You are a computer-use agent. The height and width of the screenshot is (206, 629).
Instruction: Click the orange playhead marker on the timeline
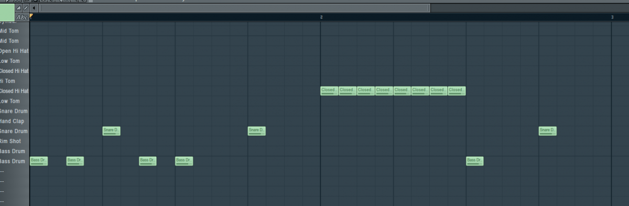(31, 16)
